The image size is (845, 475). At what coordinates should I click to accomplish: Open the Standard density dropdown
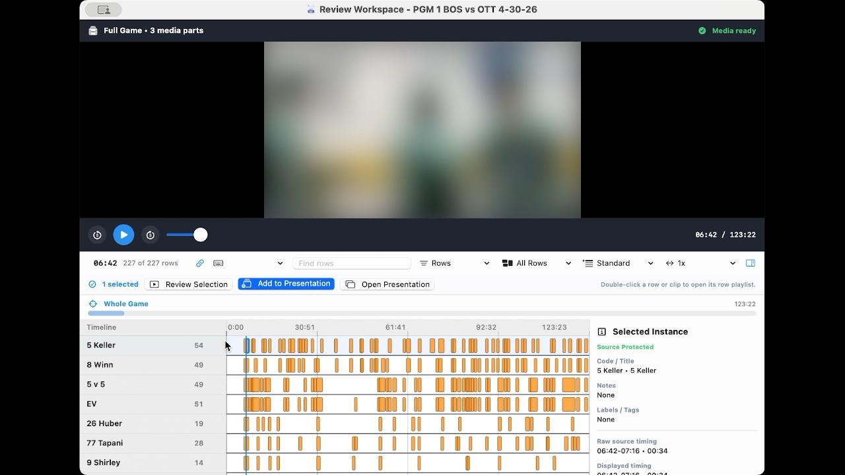[x=619, y=263]
